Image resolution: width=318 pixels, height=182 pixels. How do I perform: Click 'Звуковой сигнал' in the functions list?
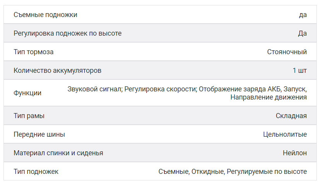click(x=95, y=89)
